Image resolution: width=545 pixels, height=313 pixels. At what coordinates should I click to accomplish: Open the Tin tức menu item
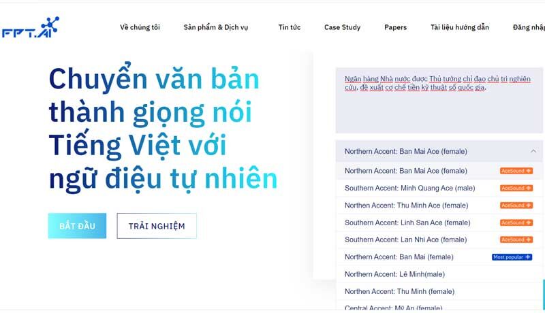click(290, 27)
